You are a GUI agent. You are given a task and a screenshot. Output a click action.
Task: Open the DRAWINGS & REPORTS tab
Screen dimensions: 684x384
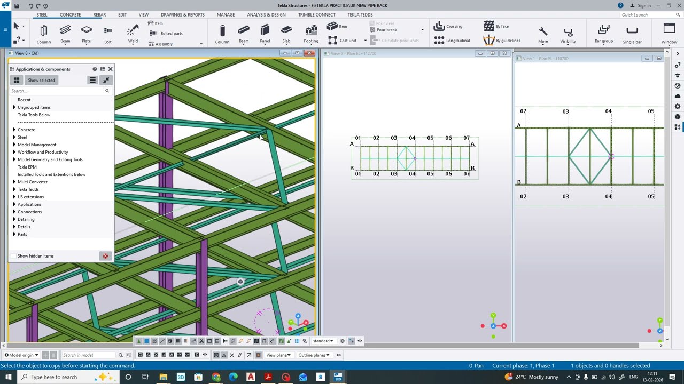(x=183, y=15)
